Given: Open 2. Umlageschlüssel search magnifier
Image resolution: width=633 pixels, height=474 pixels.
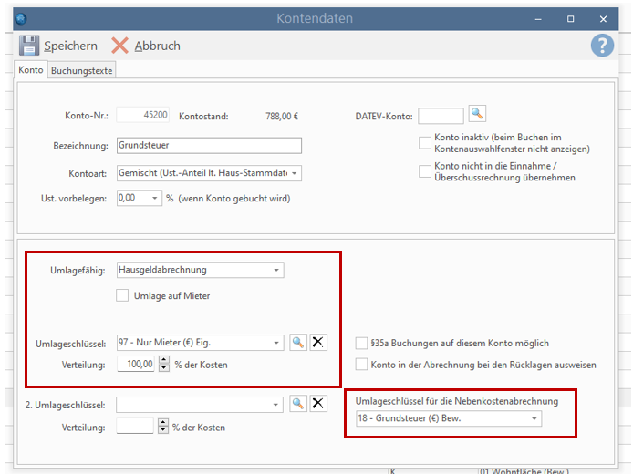Looking at the screenshot, I should coord(297,404).
